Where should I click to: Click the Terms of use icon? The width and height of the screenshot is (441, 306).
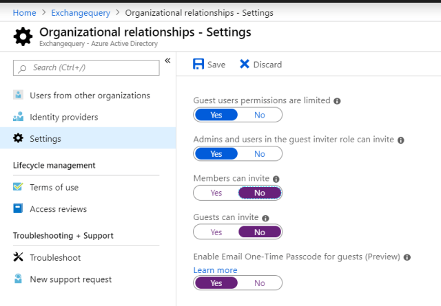(x=19, y=187)
